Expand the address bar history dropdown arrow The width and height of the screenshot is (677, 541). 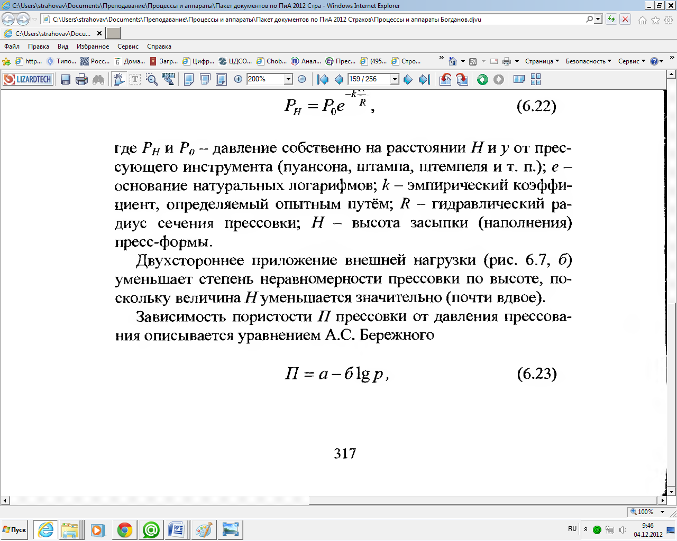tap(598, 20)
